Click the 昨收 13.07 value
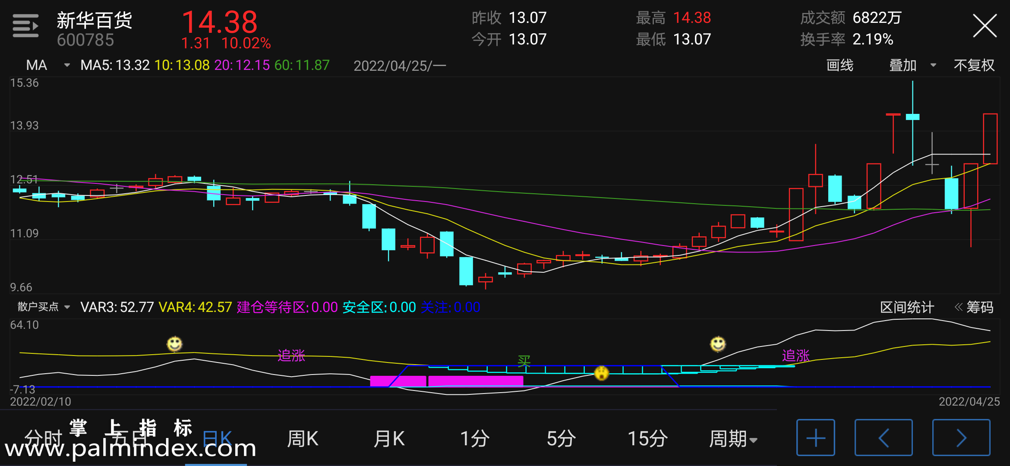This screenshot has height=466, width=1010. (509, 18)
